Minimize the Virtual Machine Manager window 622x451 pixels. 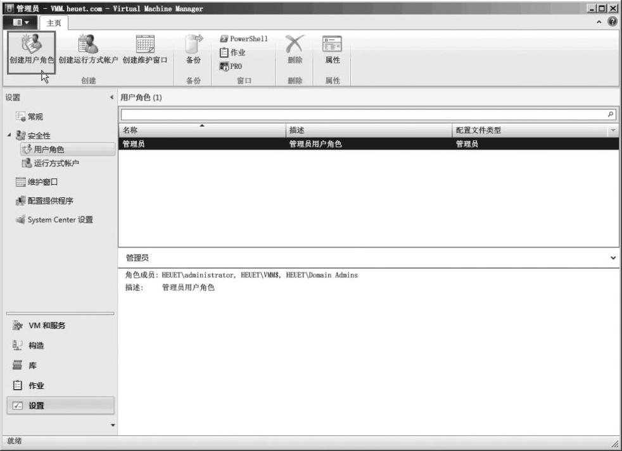click(x=592, y=8)
